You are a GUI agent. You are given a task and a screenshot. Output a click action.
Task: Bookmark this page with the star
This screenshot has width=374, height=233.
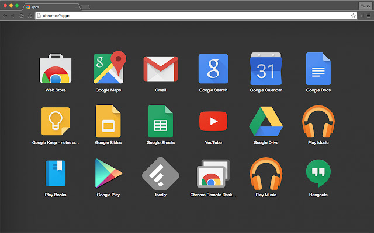tap(353, 16)
